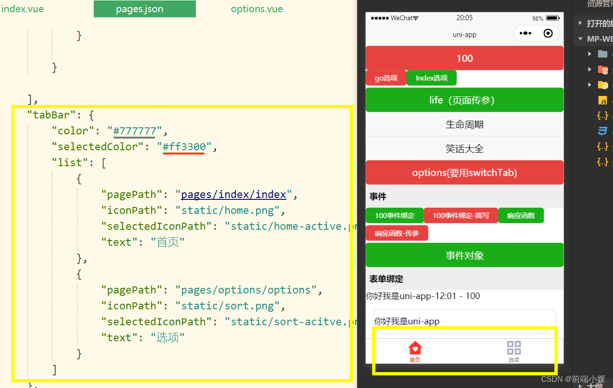Open the JS file icon in explorer

click(x=603, y=100)
